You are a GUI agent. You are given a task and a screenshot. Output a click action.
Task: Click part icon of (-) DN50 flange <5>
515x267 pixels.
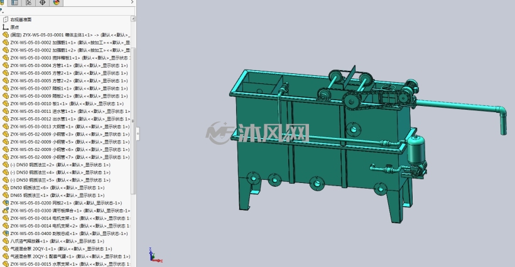coord(6,180)
